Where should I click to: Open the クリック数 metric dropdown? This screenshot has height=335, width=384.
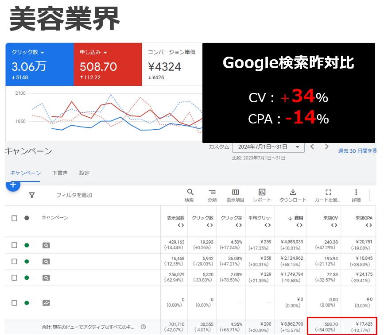43,52
